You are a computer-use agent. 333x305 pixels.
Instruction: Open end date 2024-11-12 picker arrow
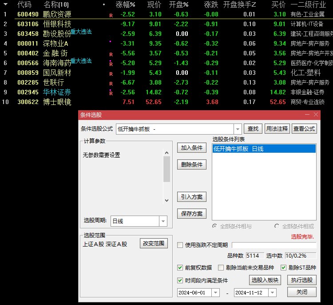272,293
